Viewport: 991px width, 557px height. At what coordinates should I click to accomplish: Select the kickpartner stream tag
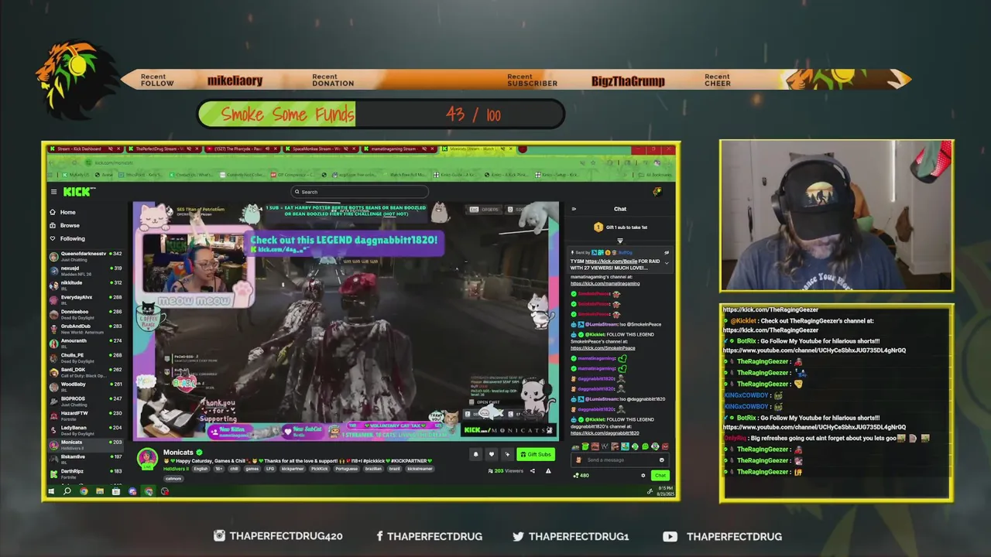[293, 469]
